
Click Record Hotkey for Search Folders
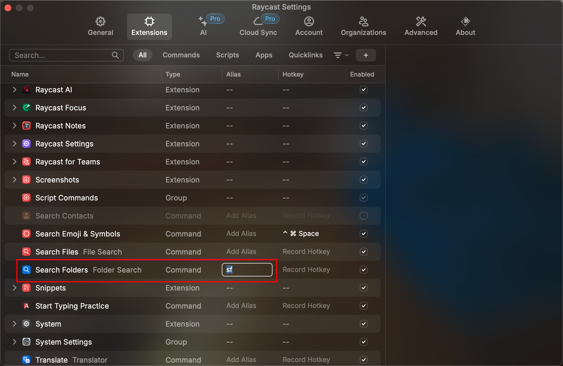coord(306,270)
